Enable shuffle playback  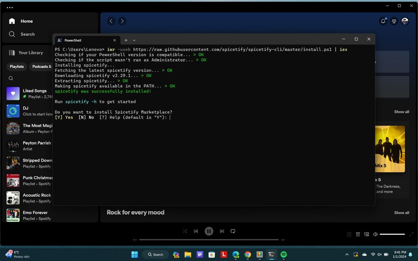point(185,231)
